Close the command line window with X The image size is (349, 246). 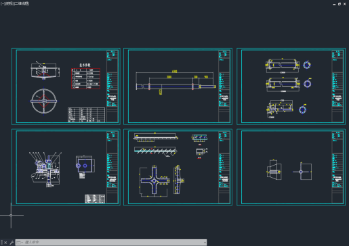pyautogui.click(x=5, y=243)
